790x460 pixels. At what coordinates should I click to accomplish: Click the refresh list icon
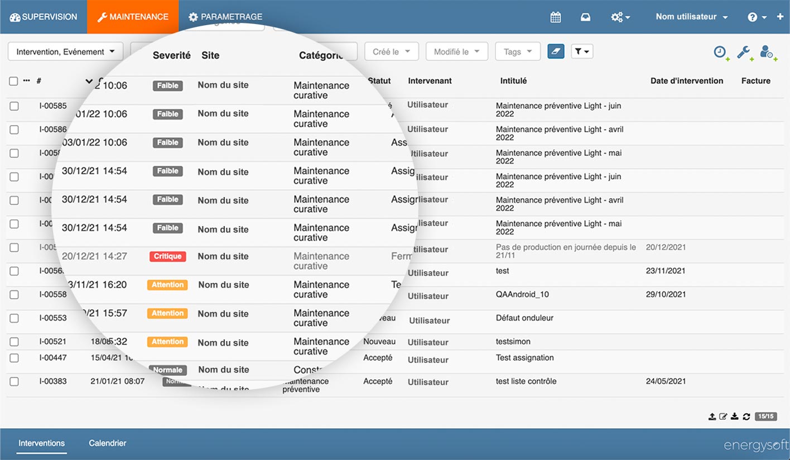746,416
